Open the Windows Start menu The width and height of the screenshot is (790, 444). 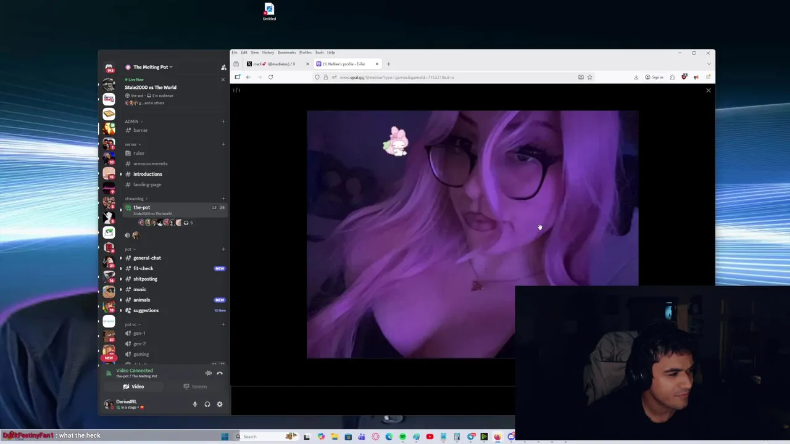[x=225, y=437]
